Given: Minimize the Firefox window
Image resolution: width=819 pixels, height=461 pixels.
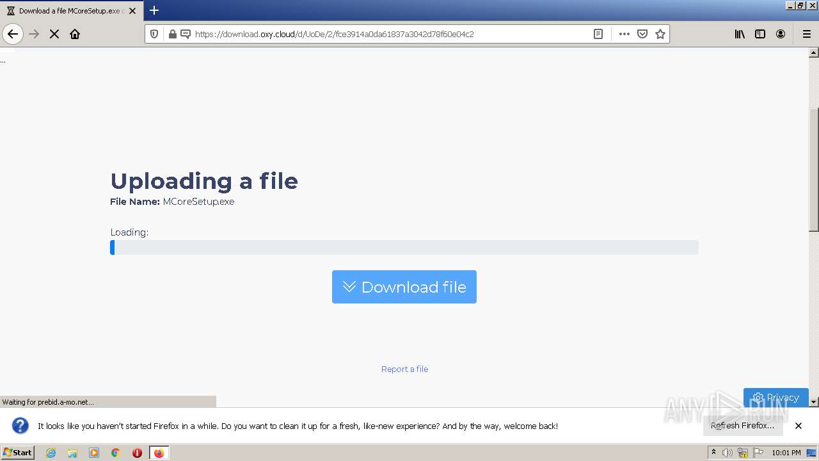Looking at the screenshot, I should click(790, 5).
